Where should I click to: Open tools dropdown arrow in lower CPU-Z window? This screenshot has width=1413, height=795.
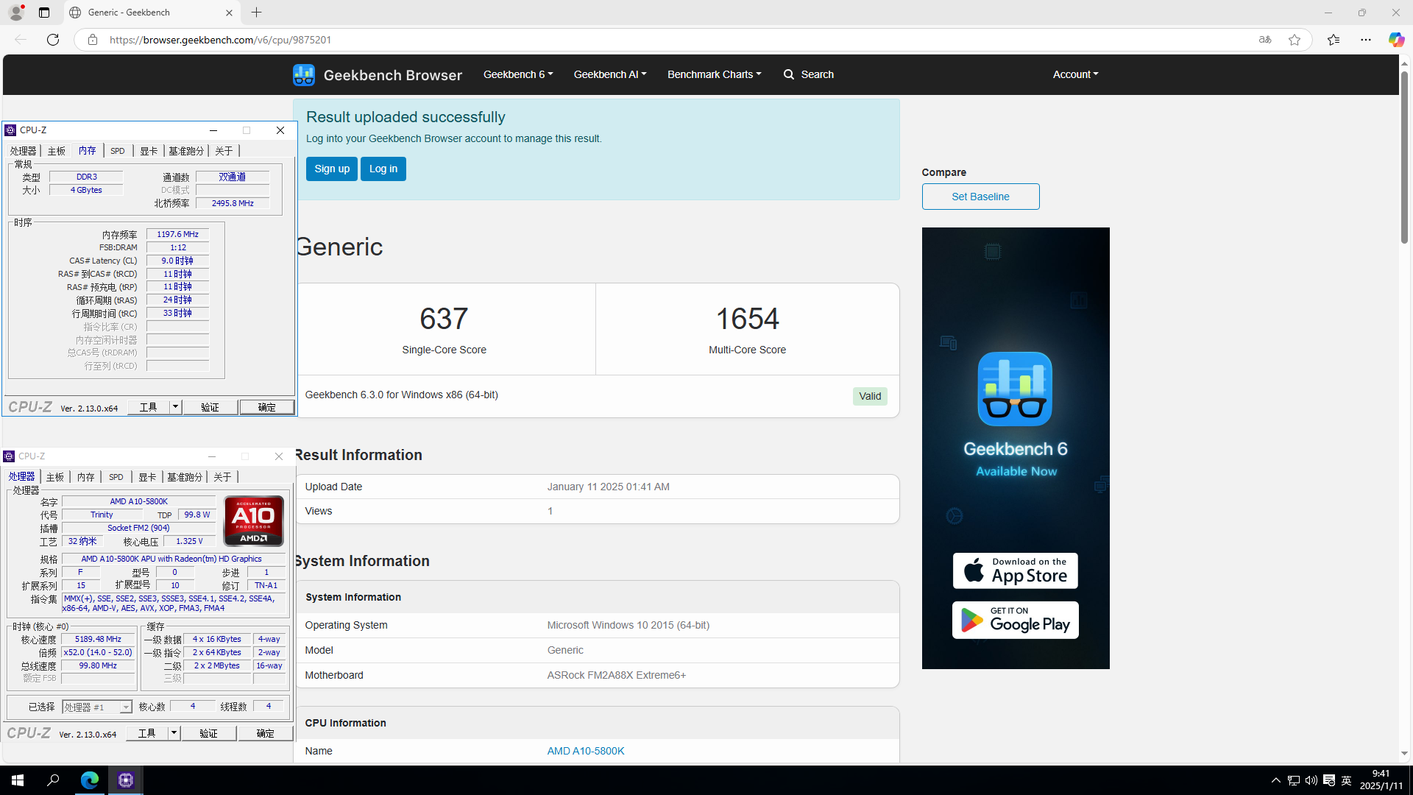174,733
